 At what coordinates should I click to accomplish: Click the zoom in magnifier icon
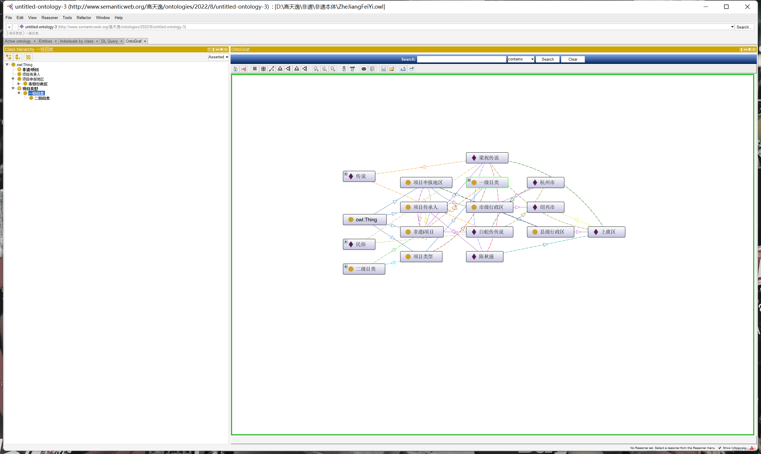[316, 69]
